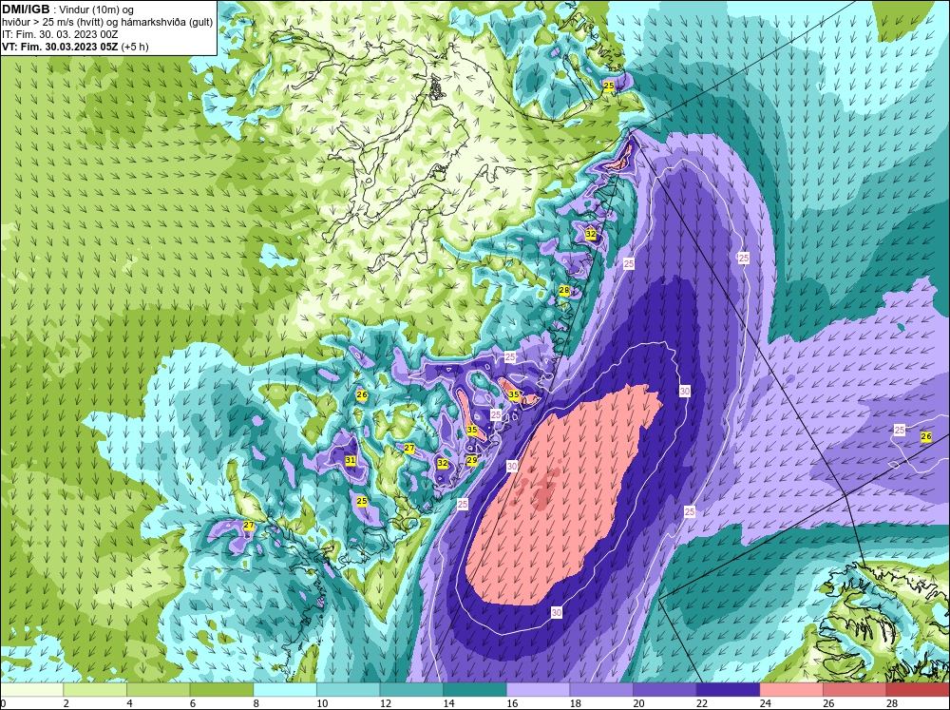Select the yellow 31 max gust label
The width and height of the screenshot is (950, 710).
(351, 460)
